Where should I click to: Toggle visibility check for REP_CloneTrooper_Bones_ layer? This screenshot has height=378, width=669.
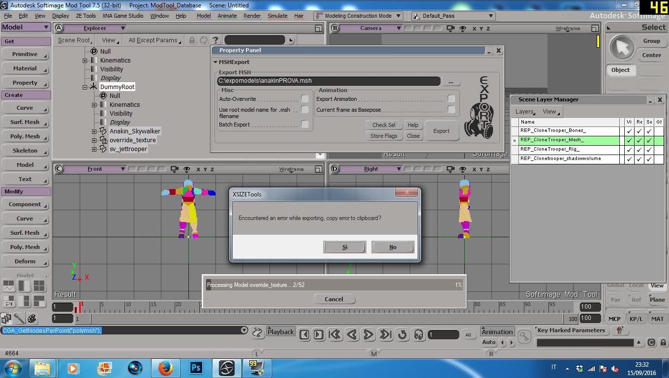(629, 131)
